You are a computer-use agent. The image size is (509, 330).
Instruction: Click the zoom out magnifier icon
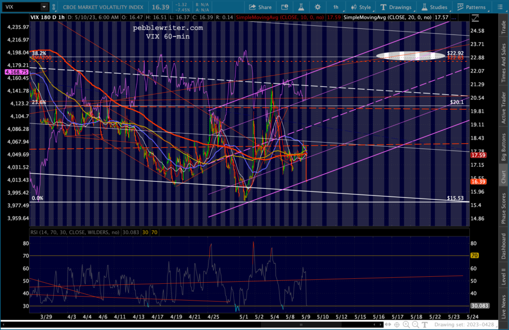click(x=416, y=325)
